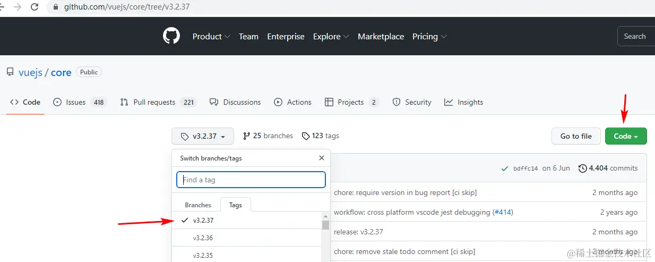Open commit 'chore: remove stale todo comment'
The height and width of the screenshot is (262, 655).
[x=404, y=251]
